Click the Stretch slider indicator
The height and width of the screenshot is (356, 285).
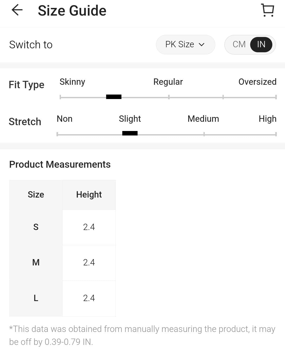click(x=130, y=133)
